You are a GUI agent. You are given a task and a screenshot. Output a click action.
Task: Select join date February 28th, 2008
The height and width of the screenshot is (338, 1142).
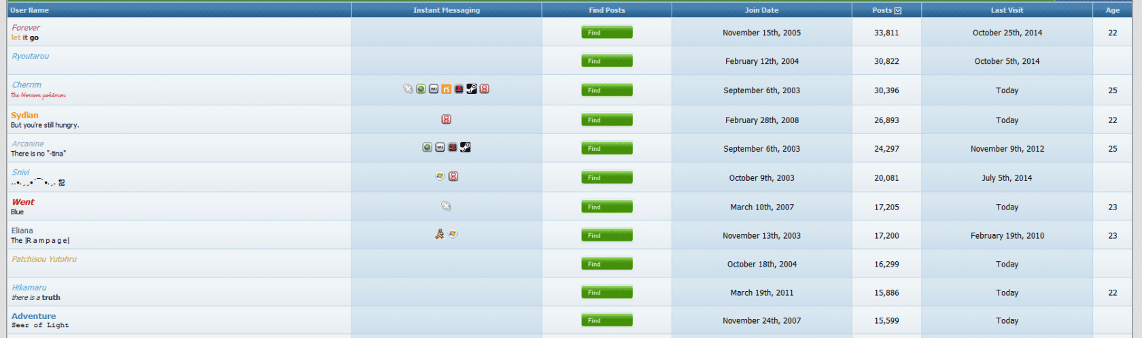761,120
